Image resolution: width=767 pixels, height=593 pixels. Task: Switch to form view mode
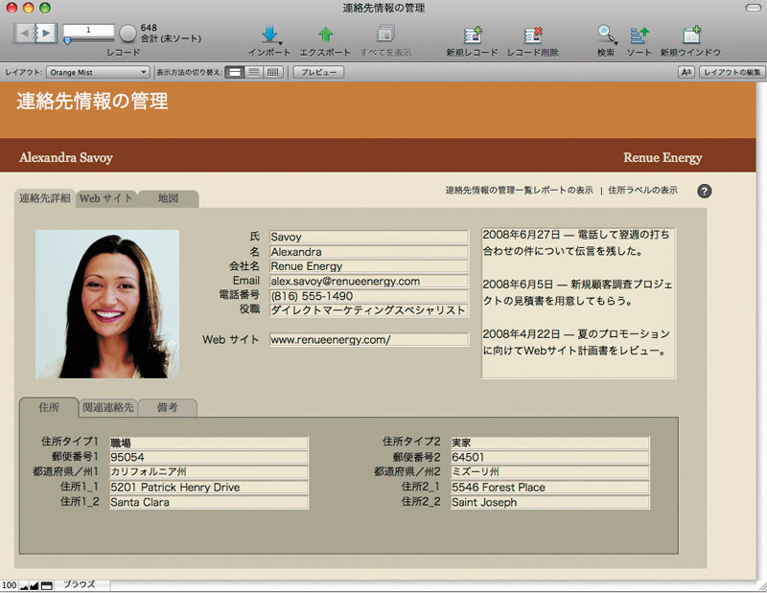pyautogui.click(x=234, y=72)
